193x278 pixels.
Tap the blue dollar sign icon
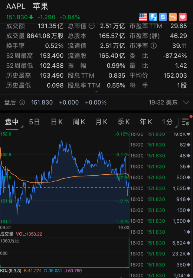click(x=163, y=17)
